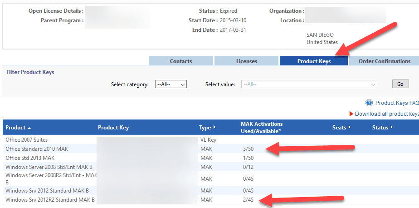Select Windows Server 2008 Std/Ent MAK B
This screenshot has width=419, height=208.
[x=49, y=167]
